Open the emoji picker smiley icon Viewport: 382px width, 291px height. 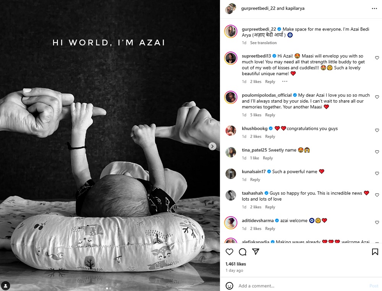[x=229, y=286]
